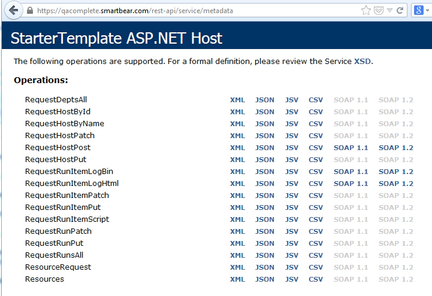
Task: Click the RequestRunItemLogBin operation name
Action: point(69,171)
